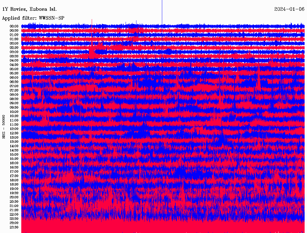Viewport: 307px width, 233px height.
Task: Select the 08:30 time label
Action: 14,99
